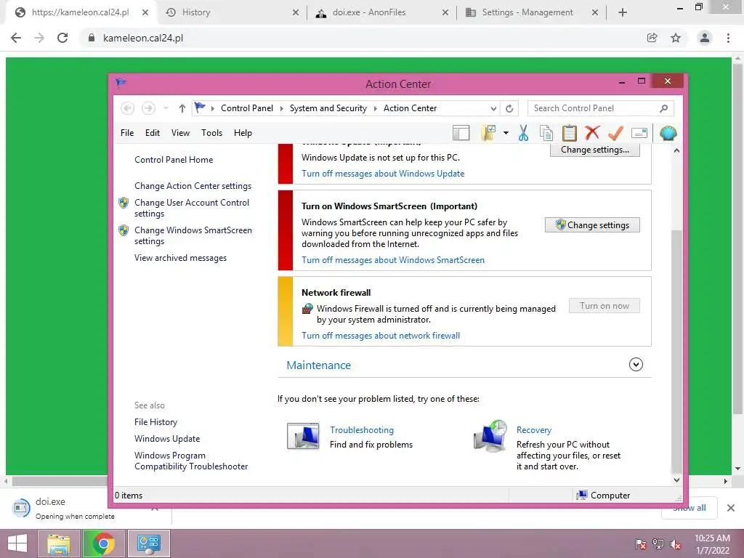
Task: Click the flag icon in address bar
Action: click(x=201, y=108)
